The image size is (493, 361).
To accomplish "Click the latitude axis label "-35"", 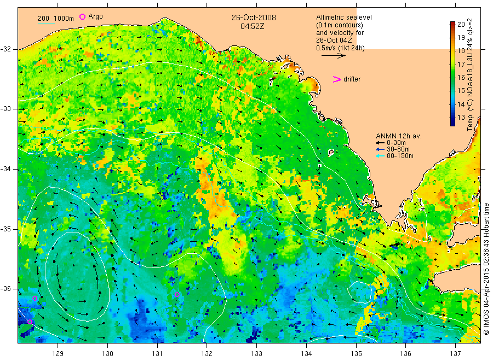I will coord(6,229).
